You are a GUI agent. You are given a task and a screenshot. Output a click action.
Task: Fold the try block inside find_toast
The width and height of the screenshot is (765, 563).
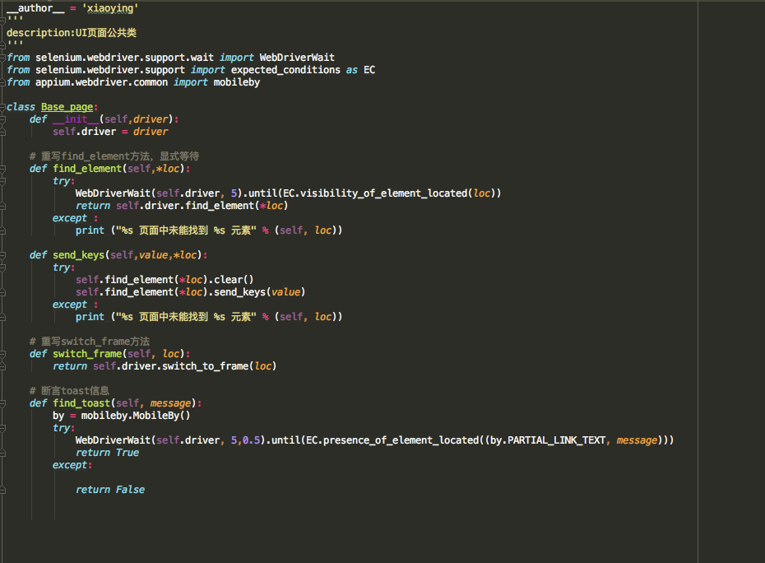click(x=2, y=428)
